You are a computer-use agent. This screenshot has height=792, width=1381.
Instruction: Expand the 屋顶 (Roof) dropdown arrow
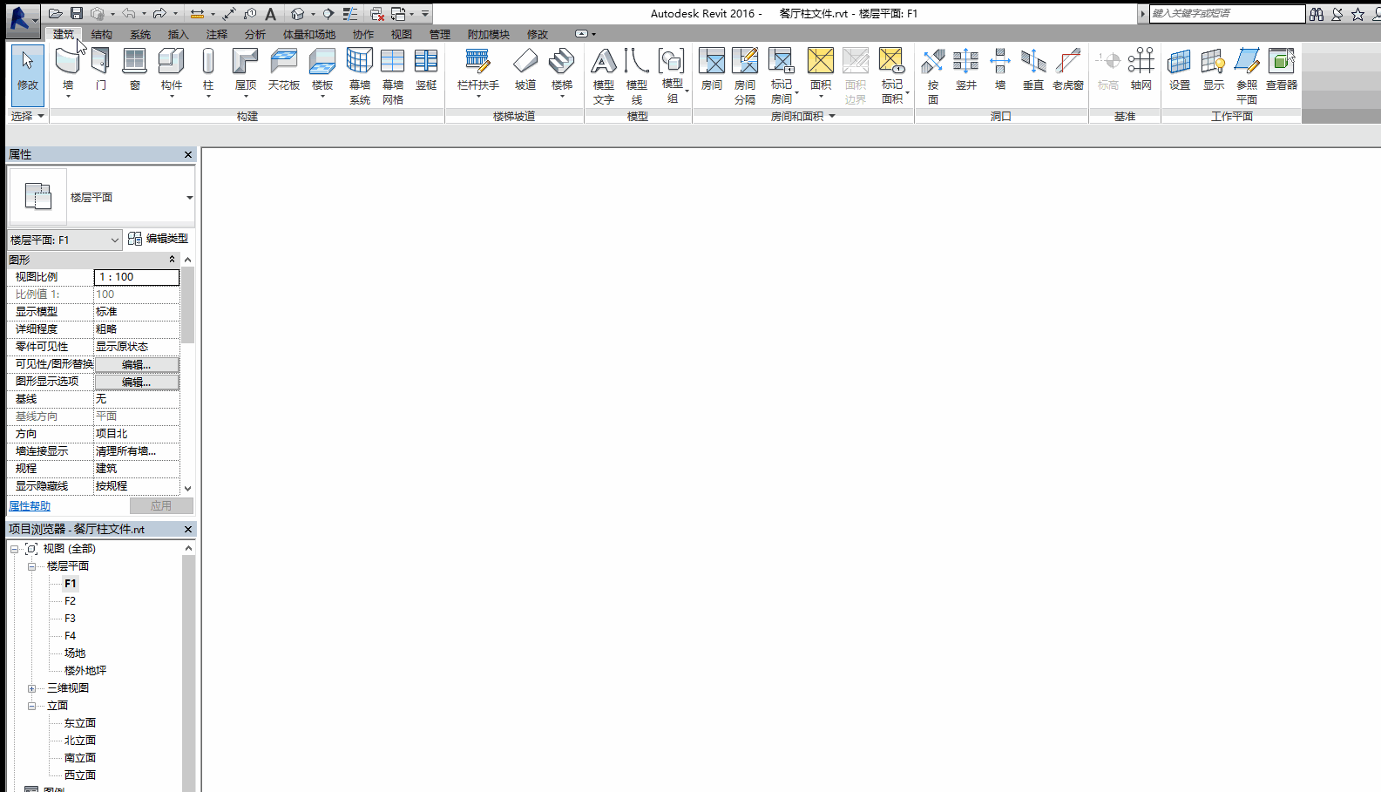coord(246,97)
